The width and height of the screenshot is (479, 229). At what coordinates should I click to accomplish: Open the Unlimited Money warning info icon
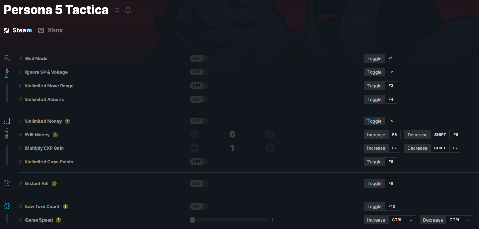click(x=67, y=121)
